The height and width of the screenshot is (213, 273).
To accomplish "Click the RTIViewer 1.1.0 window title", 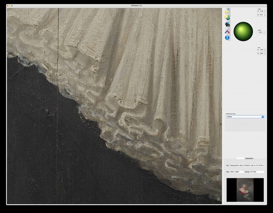I will click(136, 5).
